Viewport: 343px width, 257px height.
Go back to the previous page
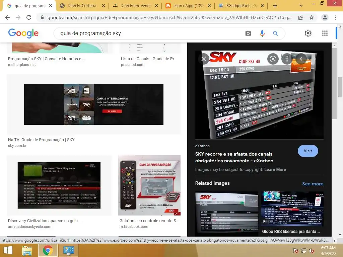(7, 17)
